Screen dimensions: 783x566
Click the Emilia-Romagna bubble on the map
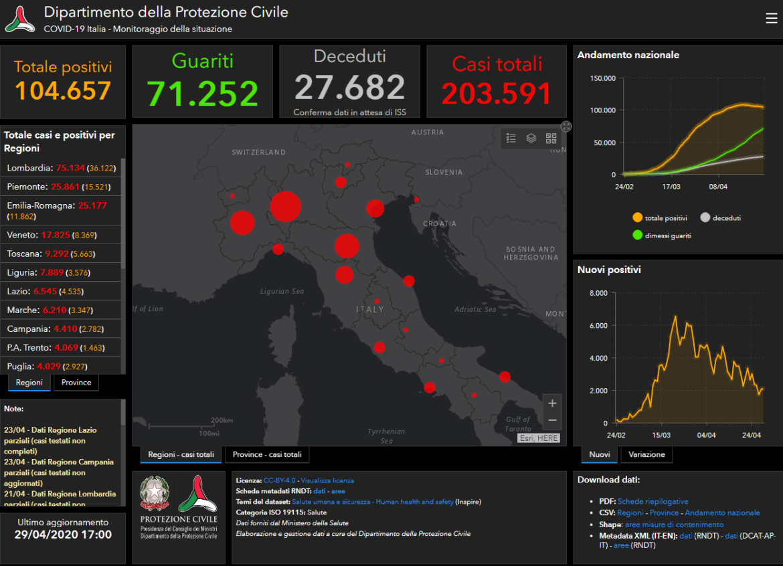pos(347,246)
